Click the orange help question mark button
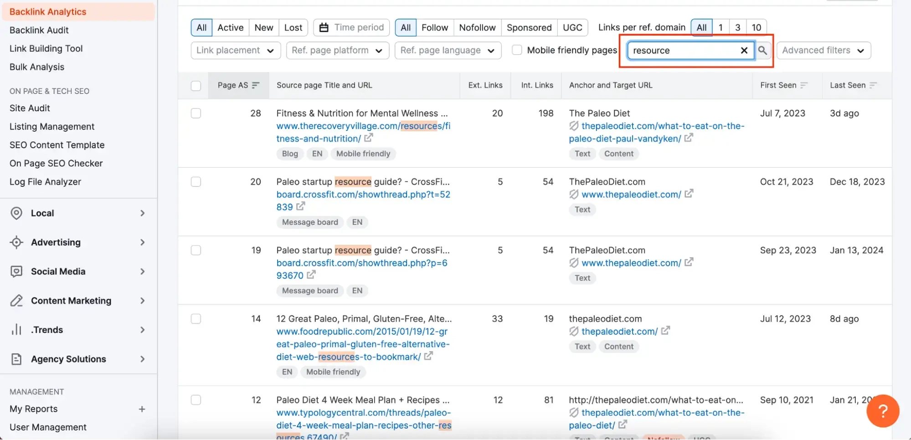 882,411
